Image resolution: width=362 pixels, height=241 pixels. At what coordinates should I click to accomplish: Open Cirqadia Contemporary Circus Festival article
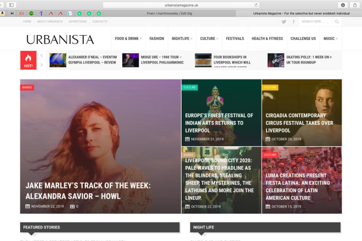tap(299, 123)
